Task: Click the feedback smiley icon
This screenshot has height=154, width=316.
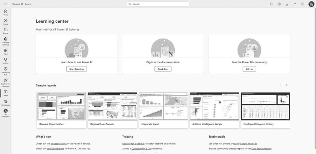Action: 303,4
